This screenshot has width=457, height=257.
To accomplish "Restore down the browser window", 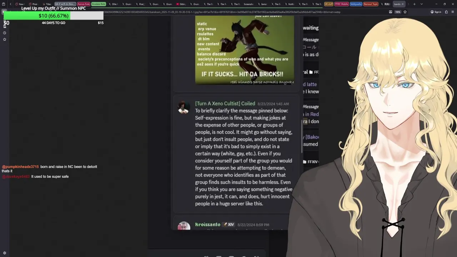I will click(445, 4).
